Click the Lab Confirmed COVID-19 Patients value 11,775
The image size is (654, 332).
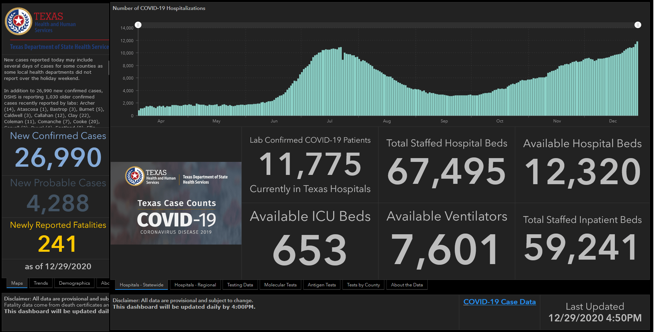310,165
